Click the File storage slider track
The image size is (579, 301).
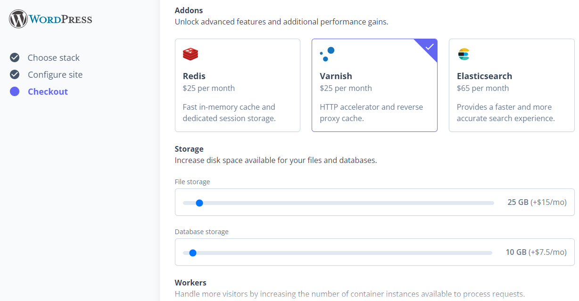click(x=339, y=203)
